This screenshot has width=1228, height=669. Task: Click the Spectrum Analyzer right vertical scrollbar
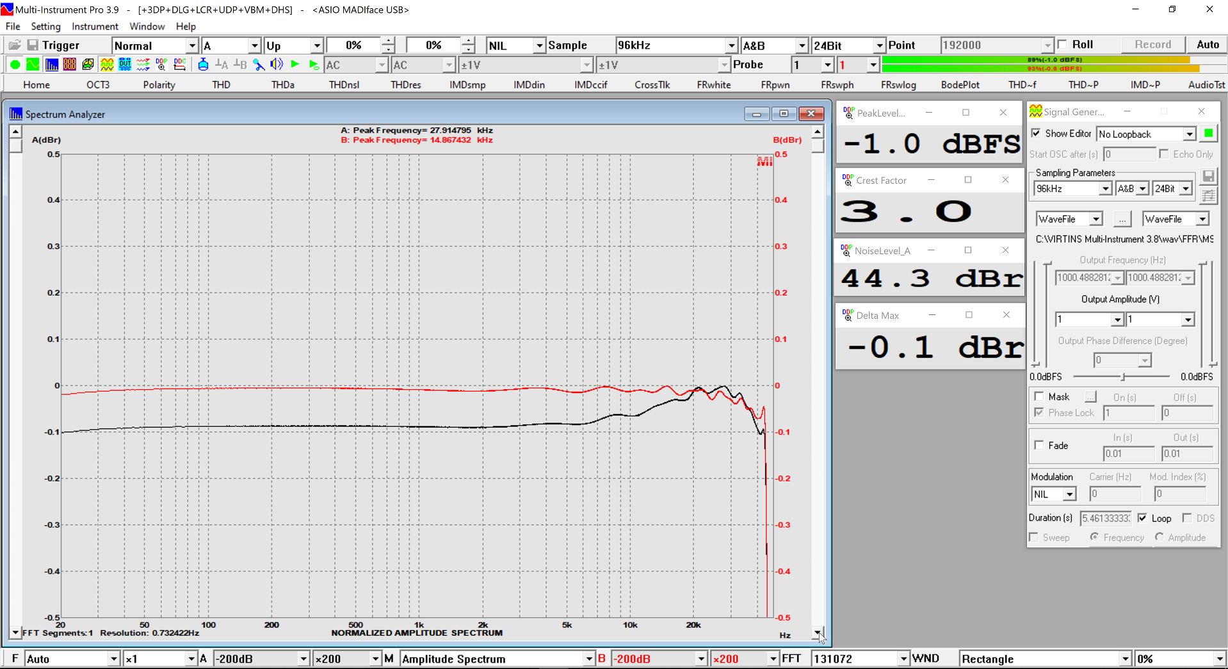tap(818, 382)
